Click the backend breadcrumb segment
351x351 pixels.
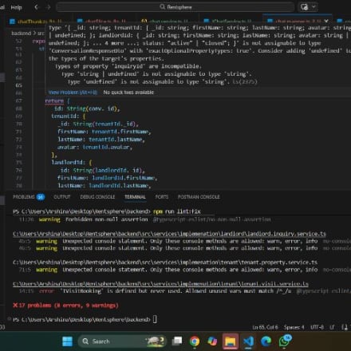pos(21,34)
